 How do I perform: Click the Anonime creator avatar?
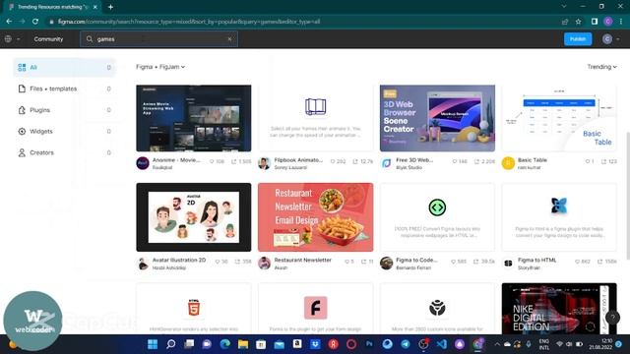click(143, 163)
